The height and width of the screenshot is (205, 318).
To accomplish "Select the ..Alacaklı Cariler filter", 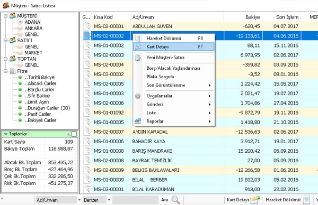I will (x=41, y=83).
